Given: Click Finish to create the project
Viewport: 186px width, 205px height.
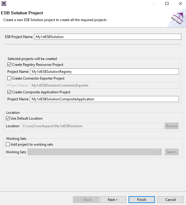Looking at the screenshot, I should (141, 200).
